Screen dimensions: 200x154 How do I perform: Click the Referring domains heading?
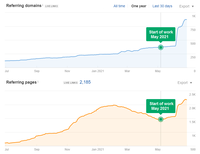point(24,5)
